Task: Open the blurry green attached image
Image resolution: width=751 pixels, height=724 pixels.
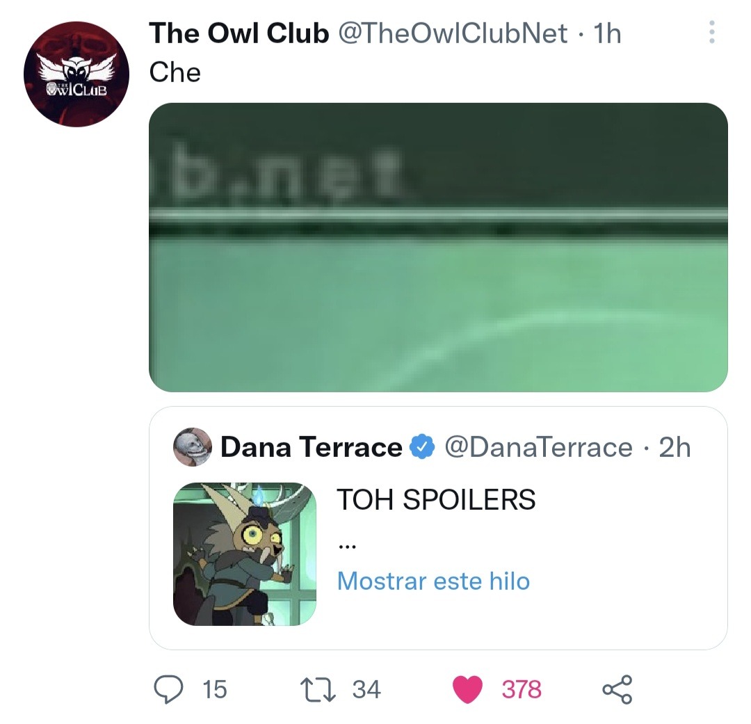Action: tap(438, 247)
